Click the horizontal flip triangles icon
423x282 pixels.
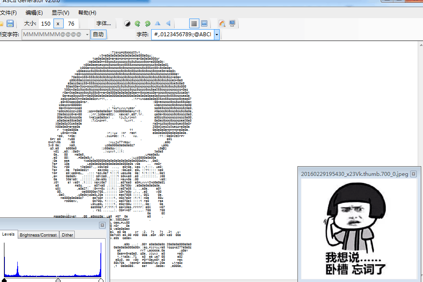click(x=158, y=23)
